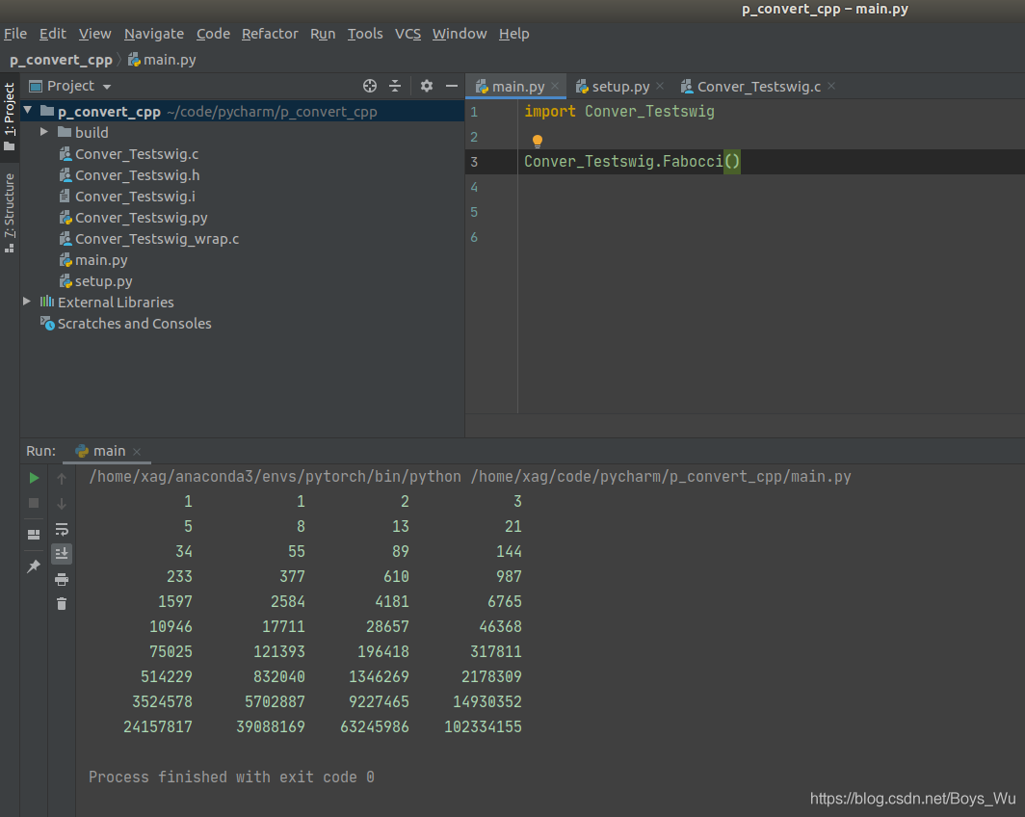Toggle pin tab in Run panel
The image size is (1025, 817).
point(34,567)
